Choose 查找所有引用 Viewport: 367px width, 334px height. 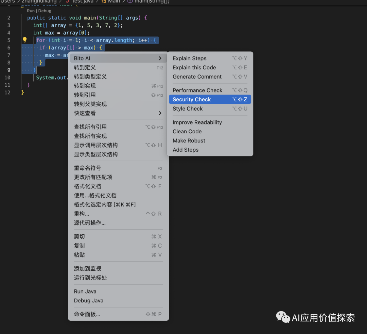118,127
